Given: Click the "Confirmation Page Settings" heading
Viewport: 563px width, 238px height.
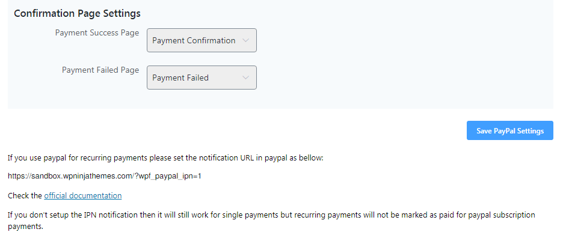Looking at the screenshot, I should (x=77, y=14).
